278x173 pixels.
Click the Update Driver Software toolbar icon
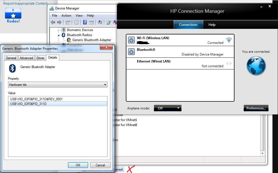pyautogui.click(x=108, y=22)
